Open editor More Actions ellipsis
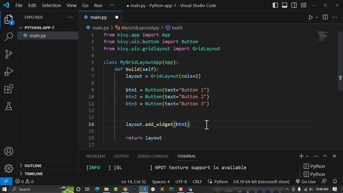 (x=334, y=17)
